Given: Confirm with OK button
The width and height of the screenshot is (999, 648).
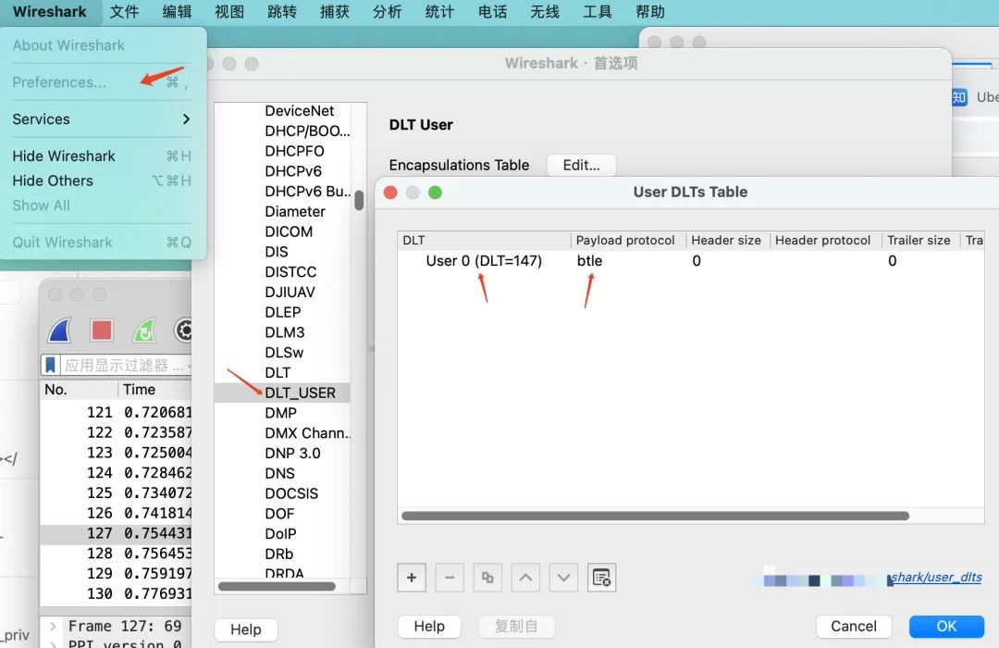Looking at the screenshot, I should coord(946,627).
